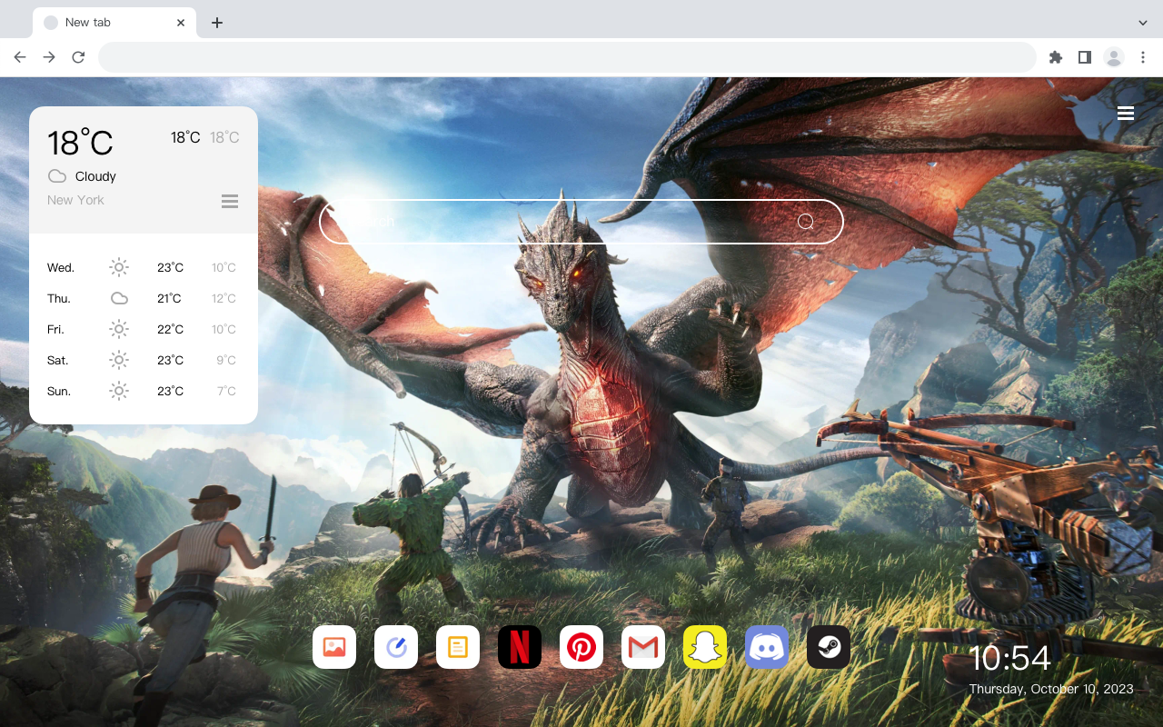The image size is (1163, 727).
Task: Click Thursday's high temperature 21°C
Action: point(169,298)
